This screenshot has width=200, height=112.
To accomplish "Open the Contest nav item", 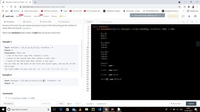I will click(x=46, y=16).
